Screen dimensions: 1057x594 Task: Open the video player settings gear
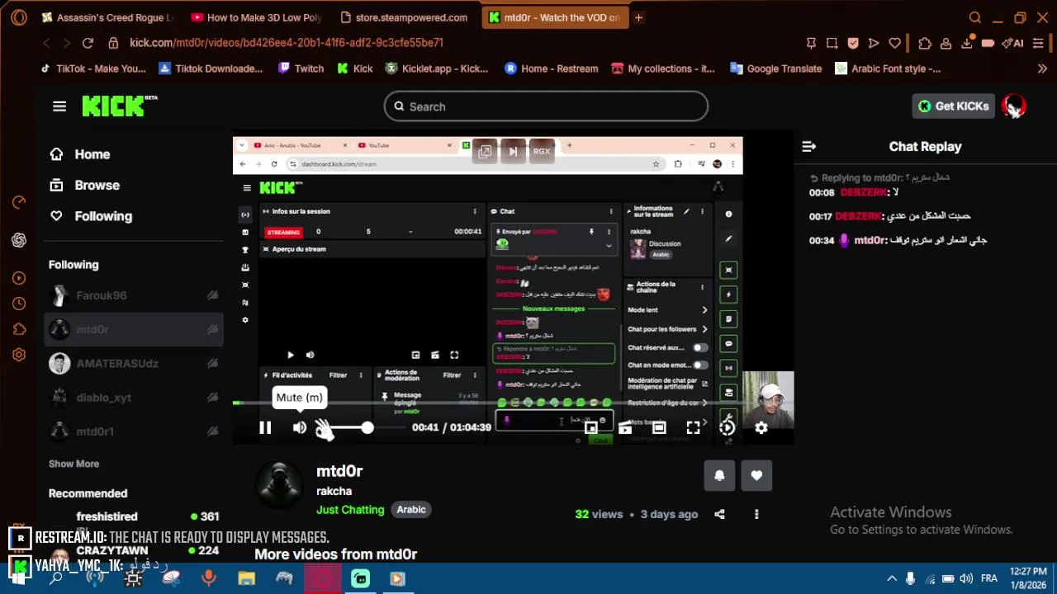tap(761, 427)
